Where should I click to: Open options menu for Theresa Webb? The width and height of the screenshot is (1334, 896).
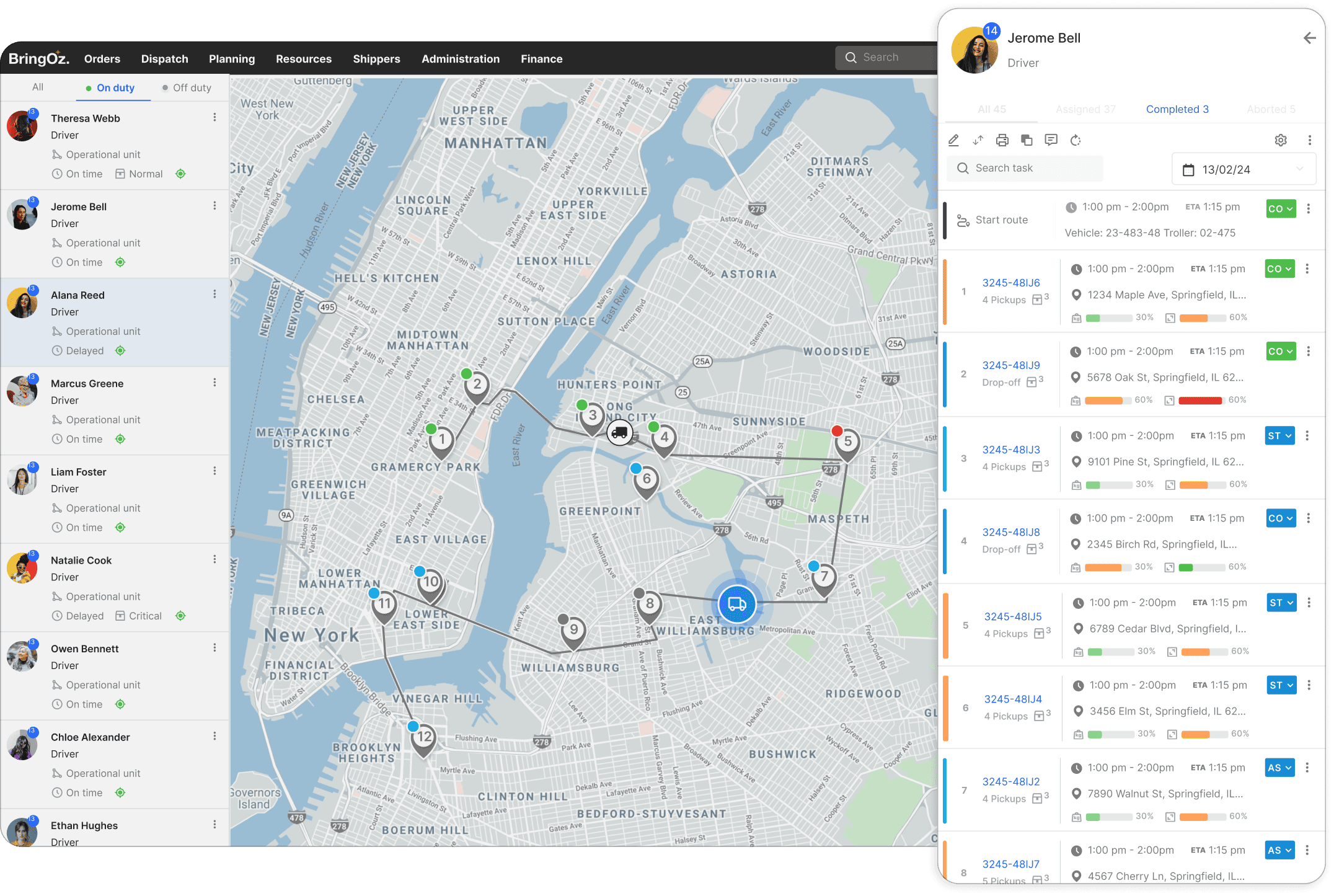click(x=214, y=117)
